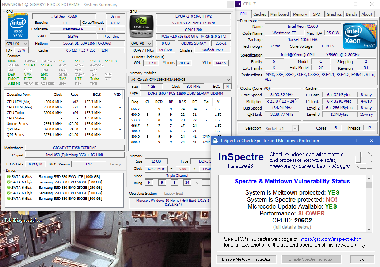Viewport: 380px width, 267px height.
Task: Click status icon of Samsung SSD 860 EVO 250GB
Action: pyautogui.click(x=9, y=187)
